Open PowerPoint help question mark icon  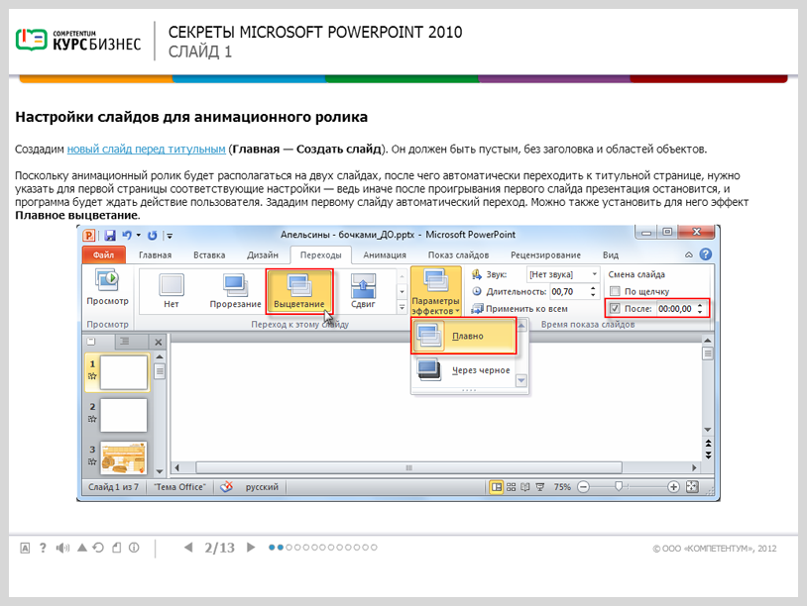coord(706,253)
